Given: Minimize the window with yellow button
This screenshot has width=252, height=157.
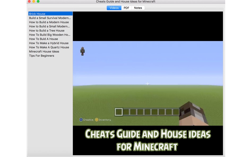Looking at the screenshot, I should click(34, 1).
